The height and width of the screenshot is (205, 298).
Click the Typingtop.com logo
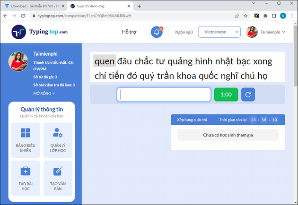40,32
